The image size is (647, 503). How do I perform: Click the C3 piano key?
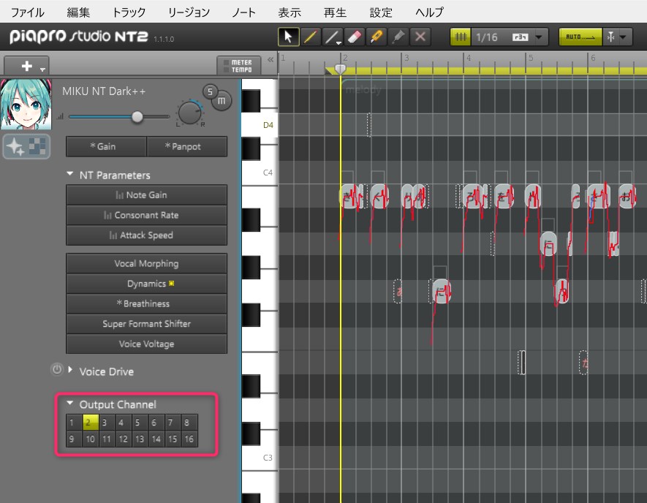click(x=260, y=458)
